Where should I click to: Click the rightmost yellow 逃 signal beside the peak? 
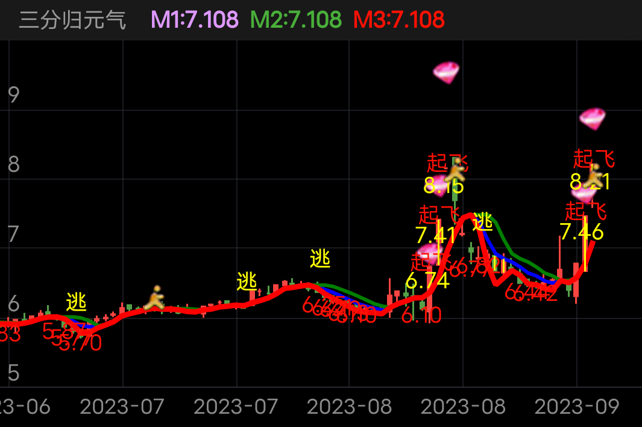point(483,222)
